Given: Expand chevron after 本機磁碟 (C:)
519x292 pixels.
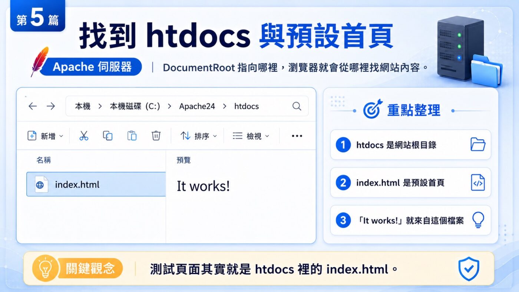Looking at the screenshot, I should [x=169, y=106].
